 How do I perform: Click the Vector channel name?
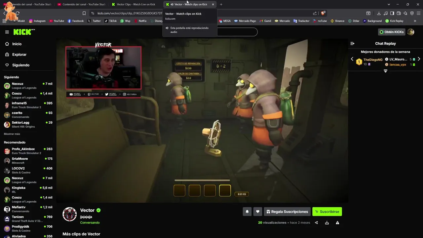pos(87,210)
